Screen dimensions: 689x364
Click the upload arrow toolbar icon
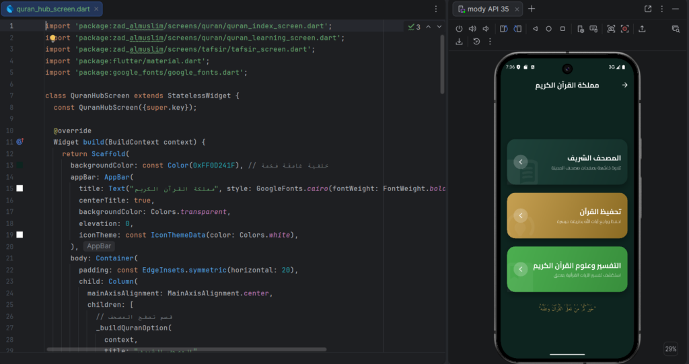[642, 29]
